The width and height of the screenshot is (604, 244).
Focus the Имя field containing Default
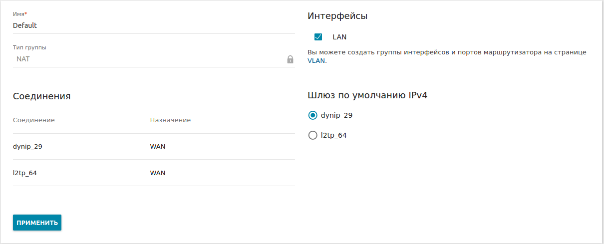coord(150,25)
